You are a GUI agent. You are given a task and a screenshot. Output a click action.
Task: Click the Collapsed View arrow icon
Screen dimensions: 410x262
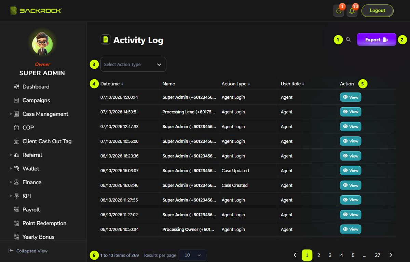(x=11, y=251)
